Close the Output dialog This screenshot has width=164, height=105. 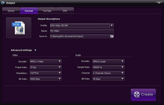tap(159, 3)
